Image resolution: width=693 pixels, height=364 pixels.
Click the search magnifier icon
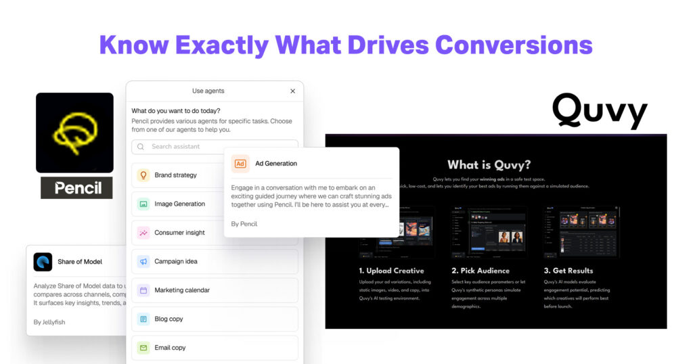(x=141, y=147)
